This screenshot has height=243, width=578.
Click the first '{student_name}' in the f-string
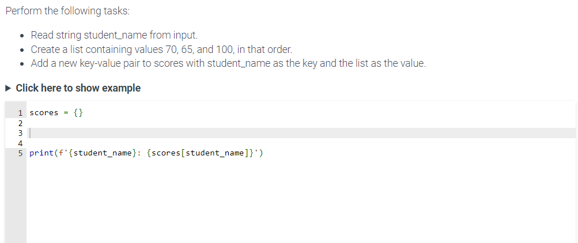click(103, 153)
